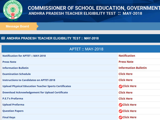
Task: Open Click Here for Instructions to Candidates
Action: click(x=125, y=80)
